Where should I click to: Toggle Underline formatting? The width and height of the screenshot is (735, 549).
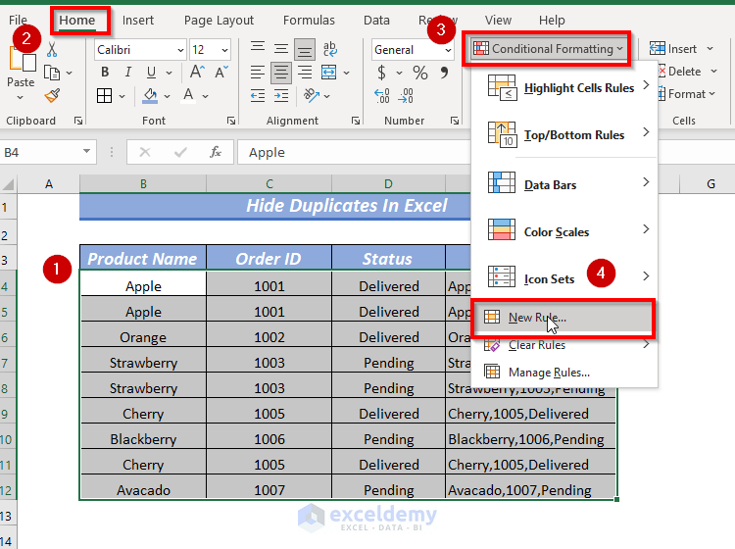[151, 73]
